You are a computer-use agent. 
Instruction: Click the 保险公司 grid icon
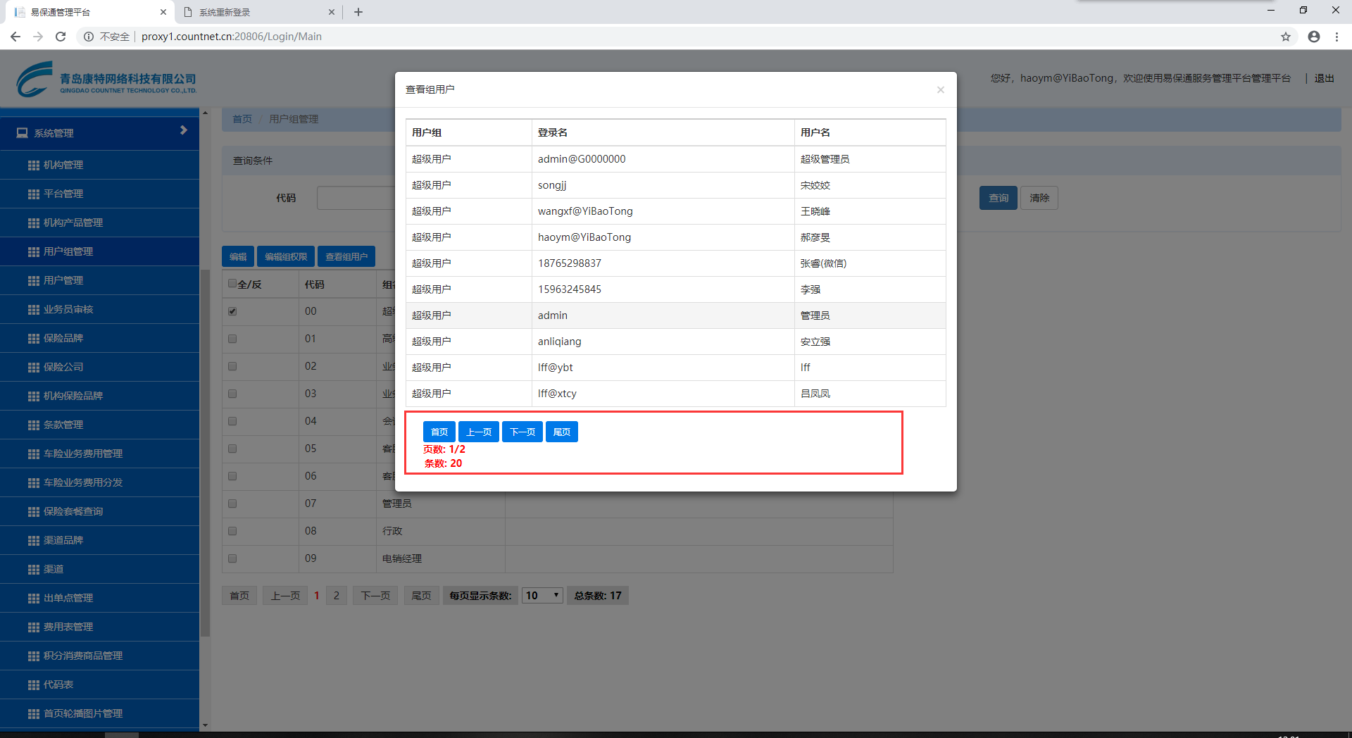(33, 368)
